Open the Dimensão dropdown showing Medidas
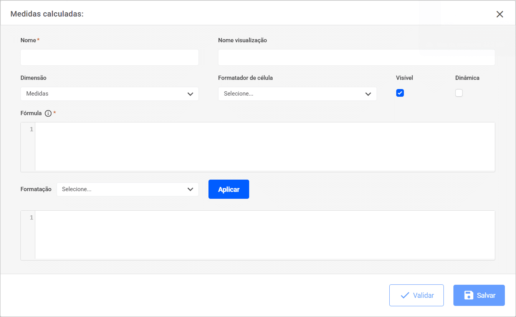This screenshot has height=317, width=516. point(109,94)
